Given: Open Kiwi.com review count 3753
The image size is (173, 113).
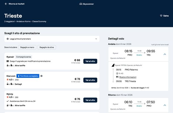Looking at the screenshot, I should 17,80.
